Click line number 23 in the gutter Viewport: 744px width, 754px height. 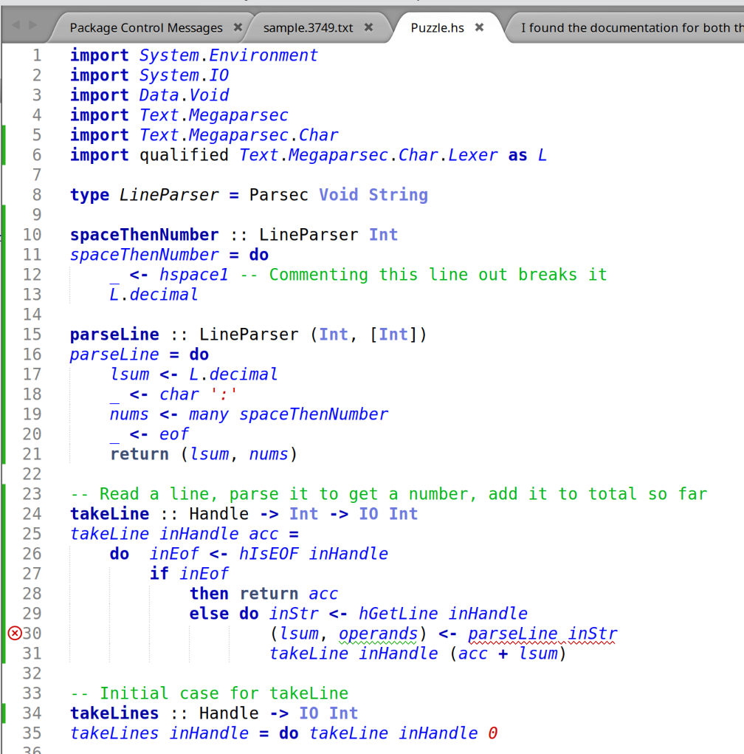(x=32, y=494)
